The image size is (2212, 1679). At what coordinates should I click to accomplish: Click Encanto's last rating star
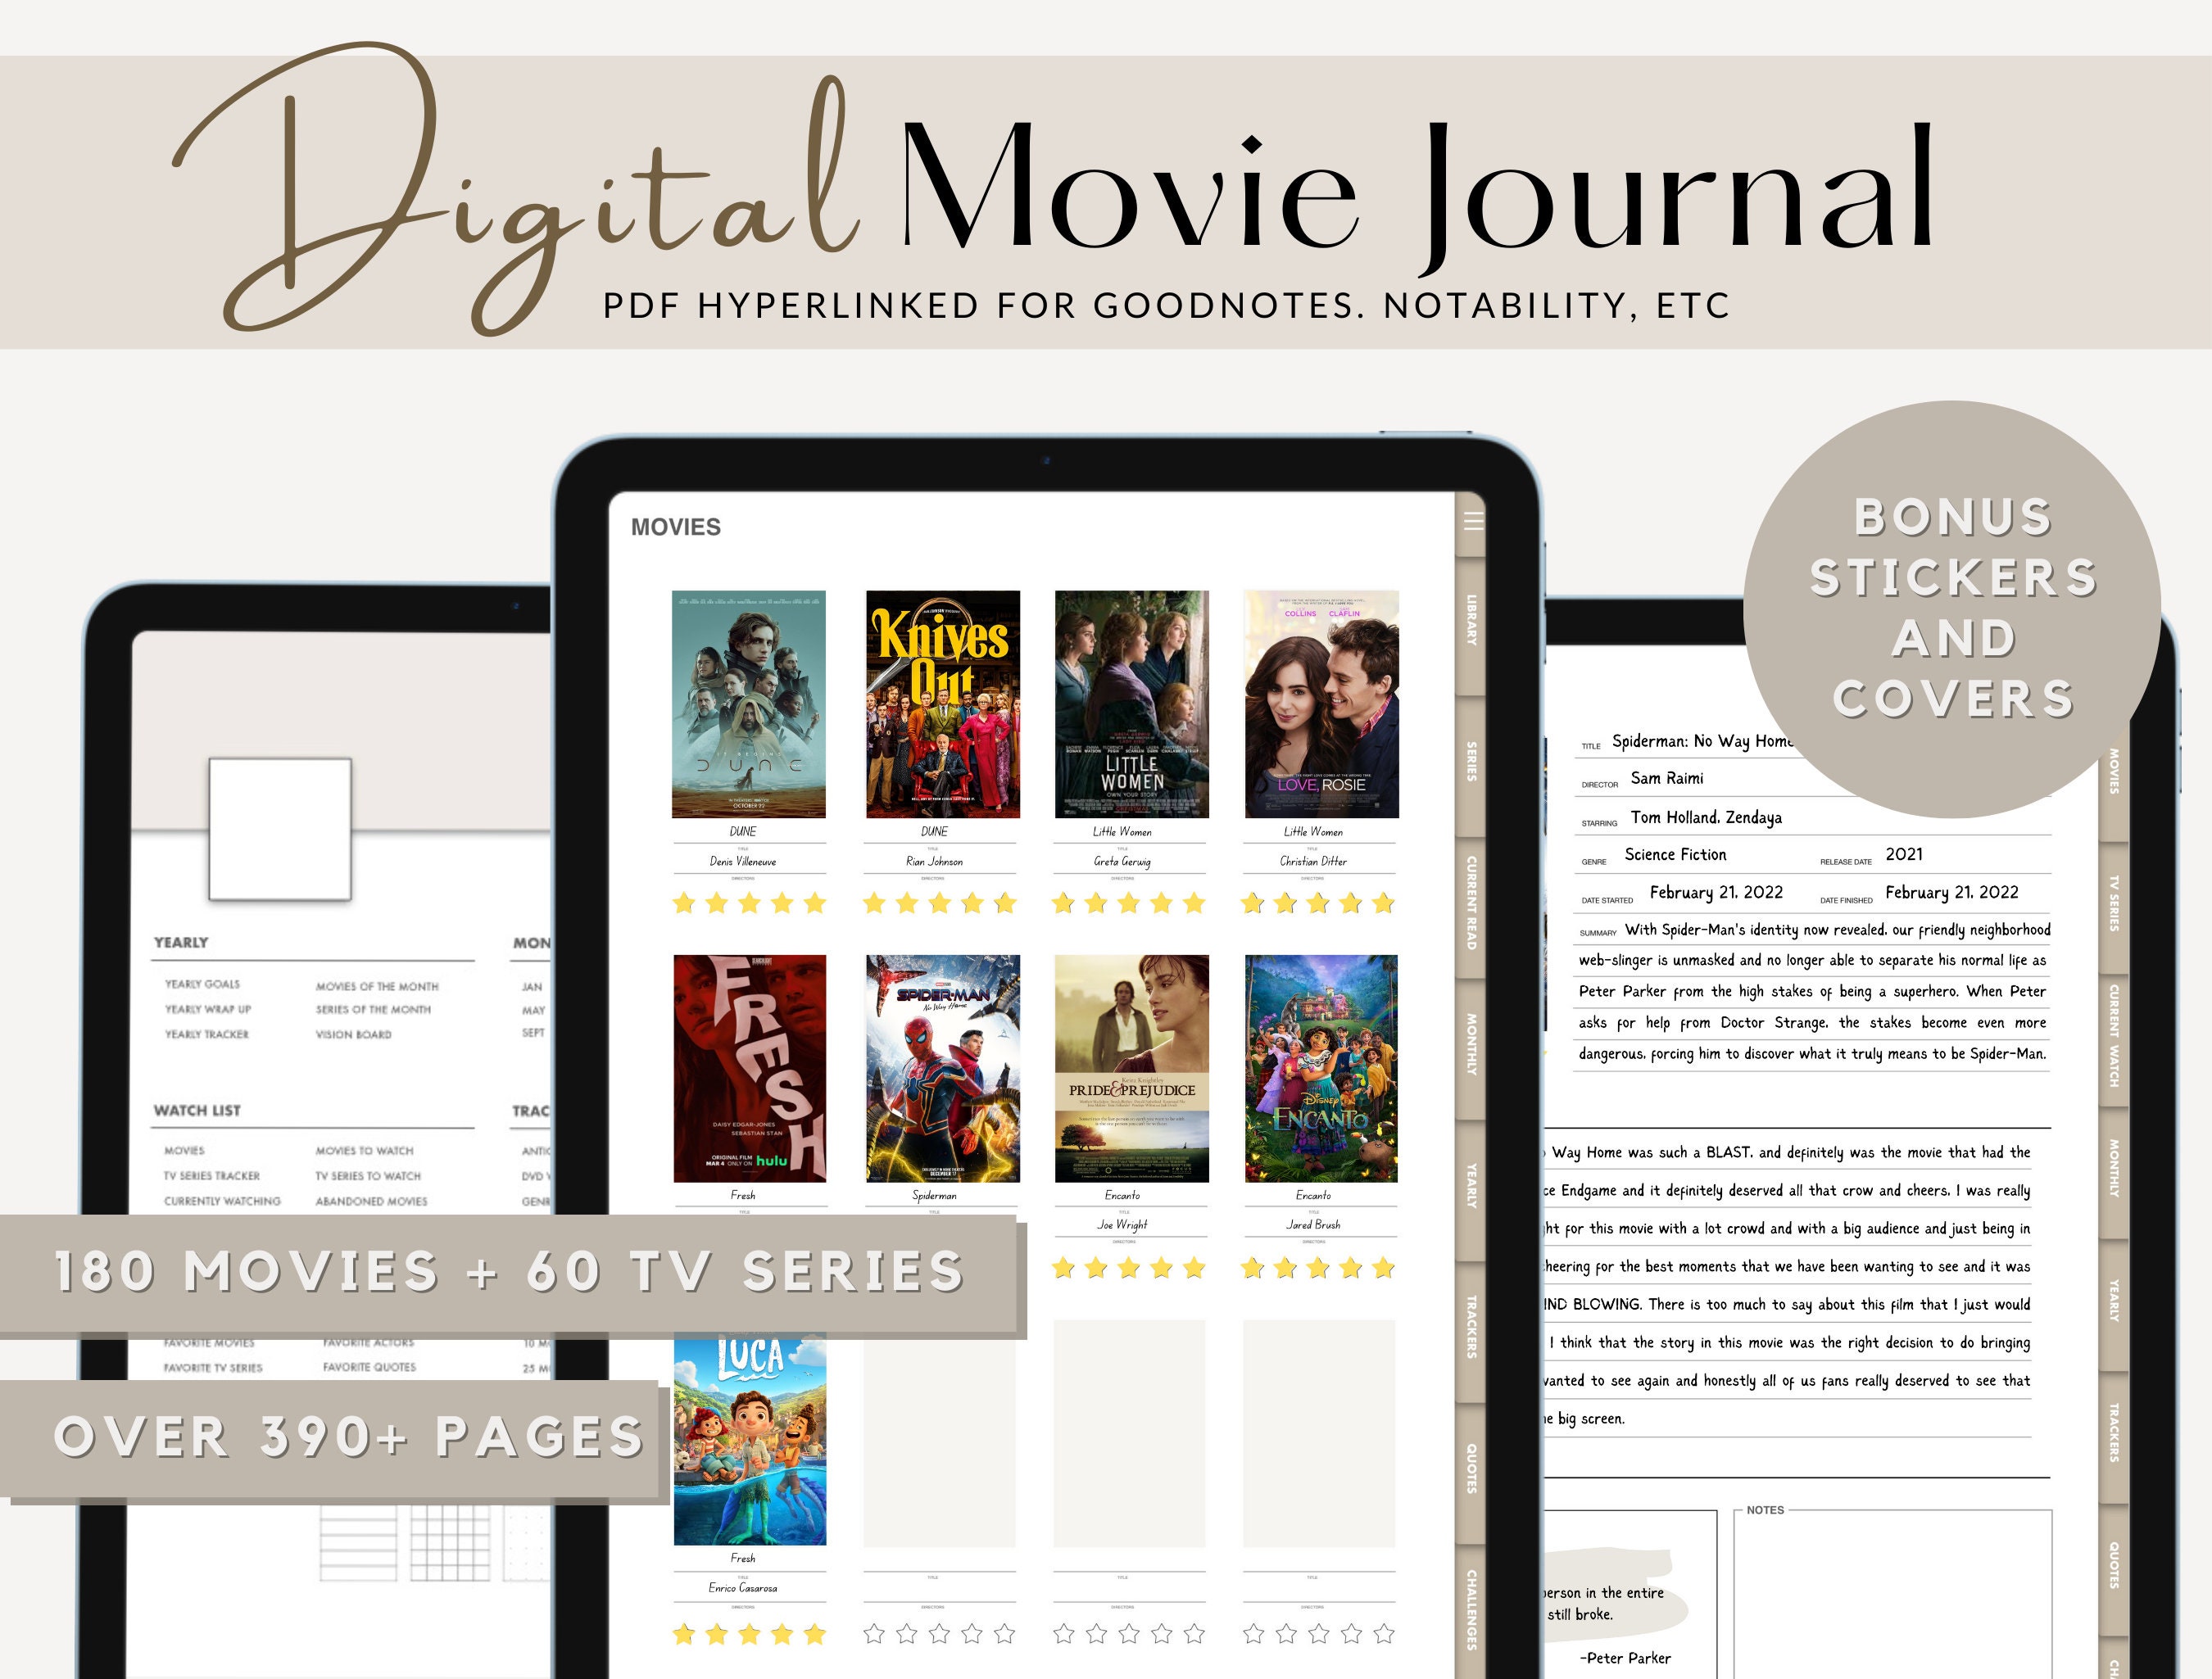[x=1384, y=1269]
